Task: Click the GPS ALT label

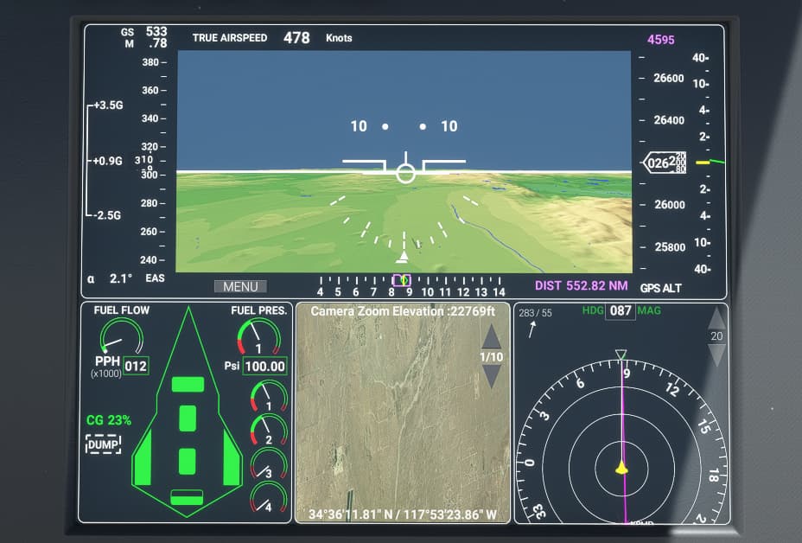Action: pyautogui.click(x=661, y=288)
